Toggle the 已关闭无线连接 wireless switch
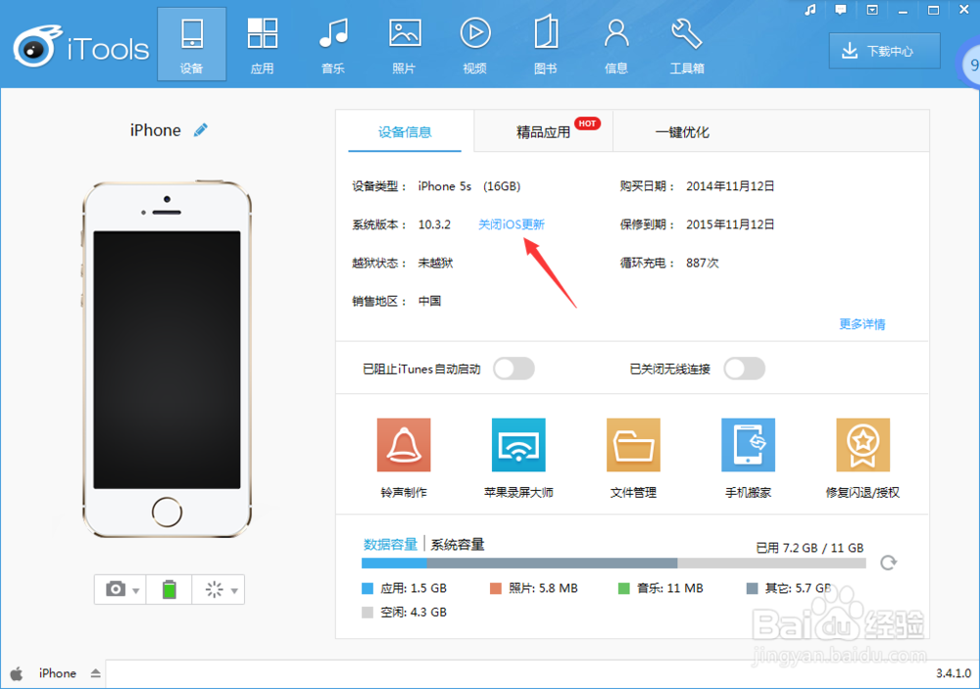The image size is (980, 689). (x=744, y=369)
